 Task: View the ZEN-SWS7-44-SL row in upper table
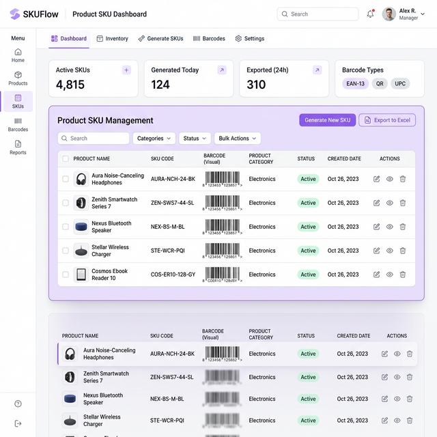(390, 203)
